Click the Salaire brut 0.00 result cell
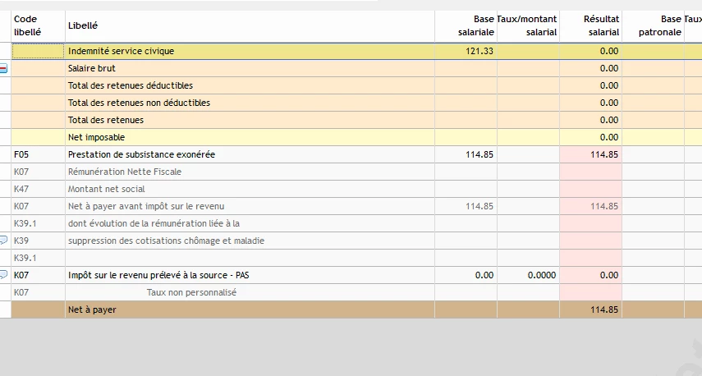Image resolution: width=702 pixels, height=376 pixels. tap(590, 68)
